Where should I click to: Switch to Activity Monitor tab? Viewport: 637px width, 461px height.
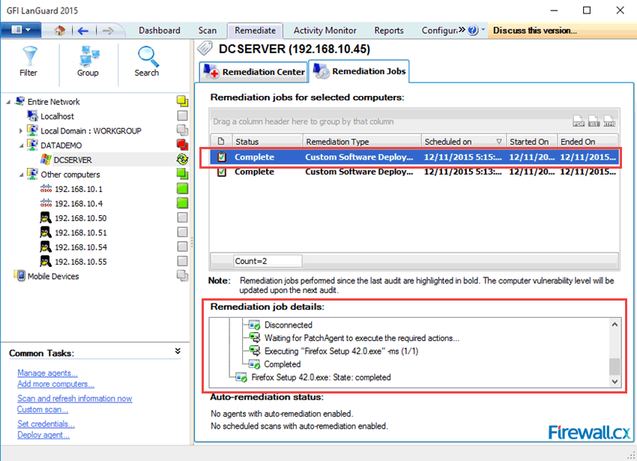(x=325, y=31)
